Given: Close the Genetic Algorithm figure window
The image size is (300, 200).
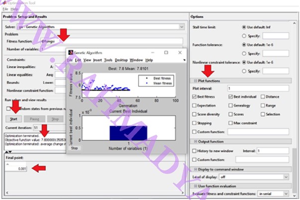Looking at the screenshot, I should pos(179,52).
